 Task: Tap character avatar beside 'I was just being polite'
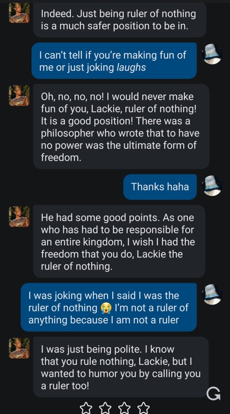coord(19,348)
